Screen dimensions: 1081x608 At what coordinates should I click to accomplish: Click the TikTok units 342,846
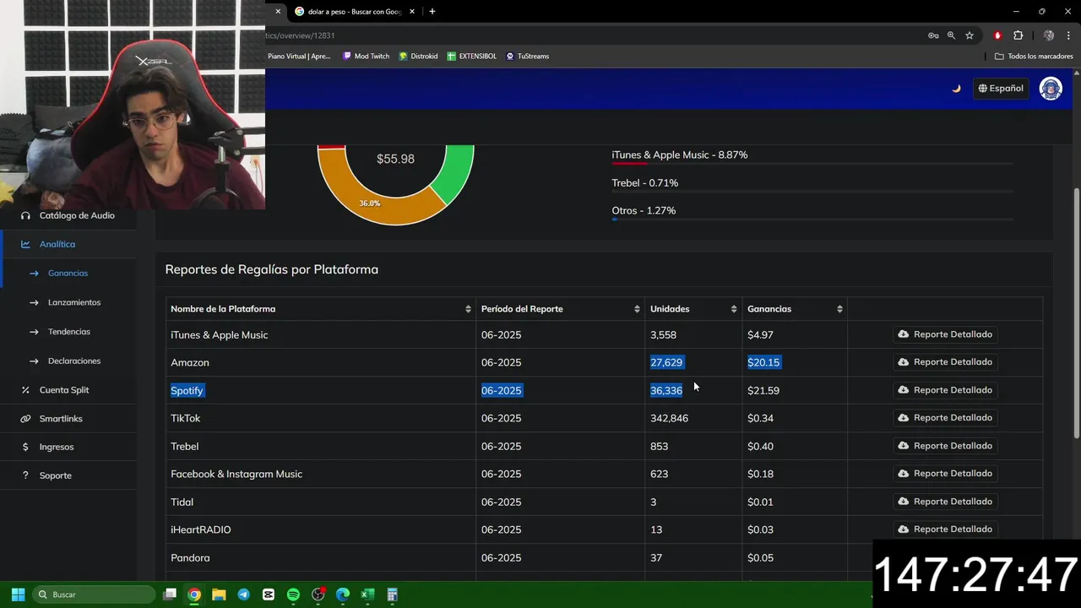pos(669,419)
